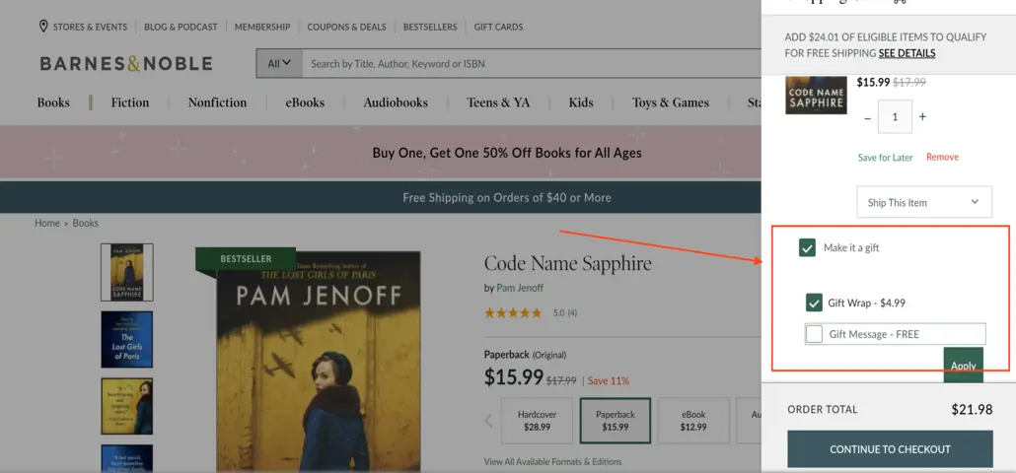The height and width of the screenshot is (473, 1016).
Task: Click the Barnes & Noble logo
Action: [x=126, y=63]
